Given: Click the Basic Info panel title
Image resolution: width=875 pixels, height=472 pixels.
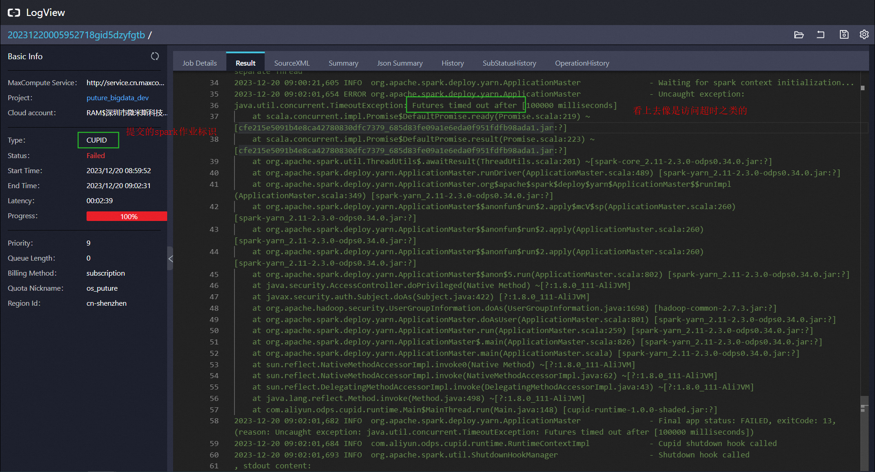Looking at the screenshot, I should coord(25,56).
